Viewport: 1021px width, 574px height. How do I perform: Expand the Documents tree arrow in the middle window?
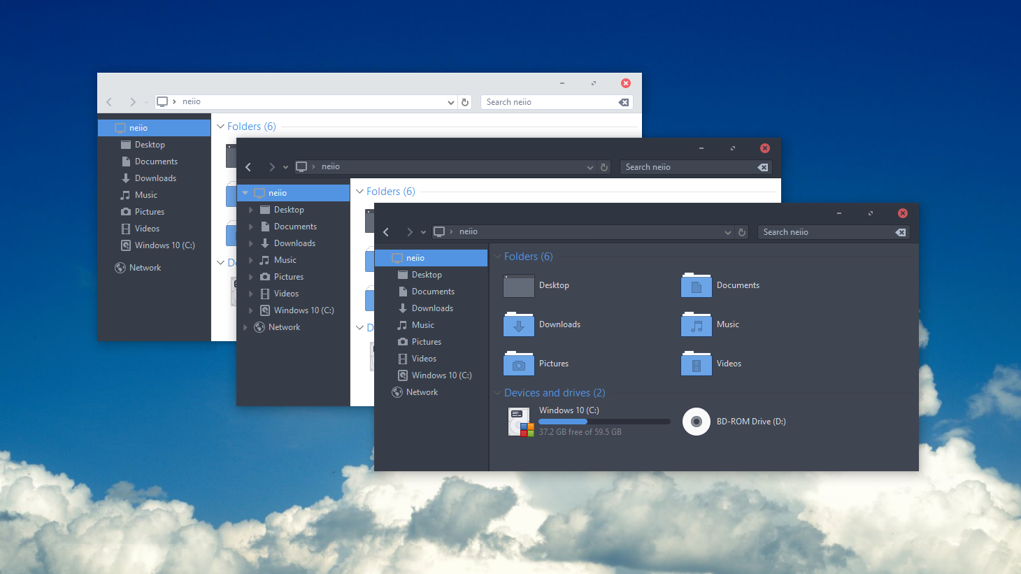[251, 227]
